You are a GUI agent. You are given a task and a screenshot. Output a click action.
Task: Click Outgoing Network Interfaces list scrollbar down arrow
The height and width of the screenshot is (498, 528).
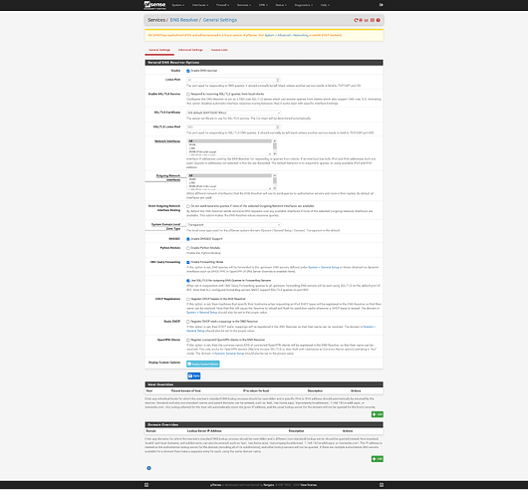pos(275,188)
